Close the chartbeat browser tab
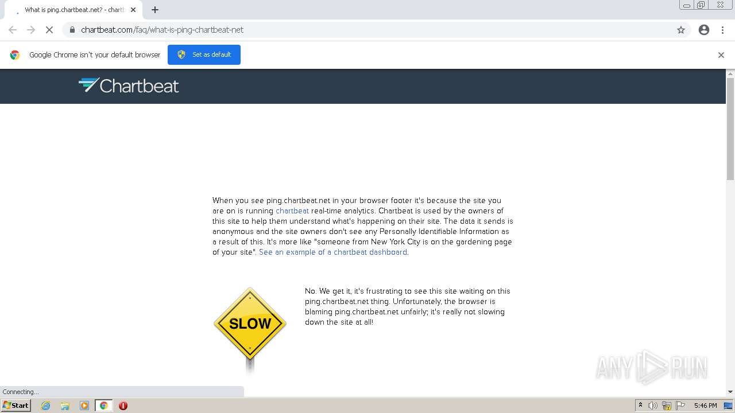The height and width of the screenshot is (413, 735). 133,10
